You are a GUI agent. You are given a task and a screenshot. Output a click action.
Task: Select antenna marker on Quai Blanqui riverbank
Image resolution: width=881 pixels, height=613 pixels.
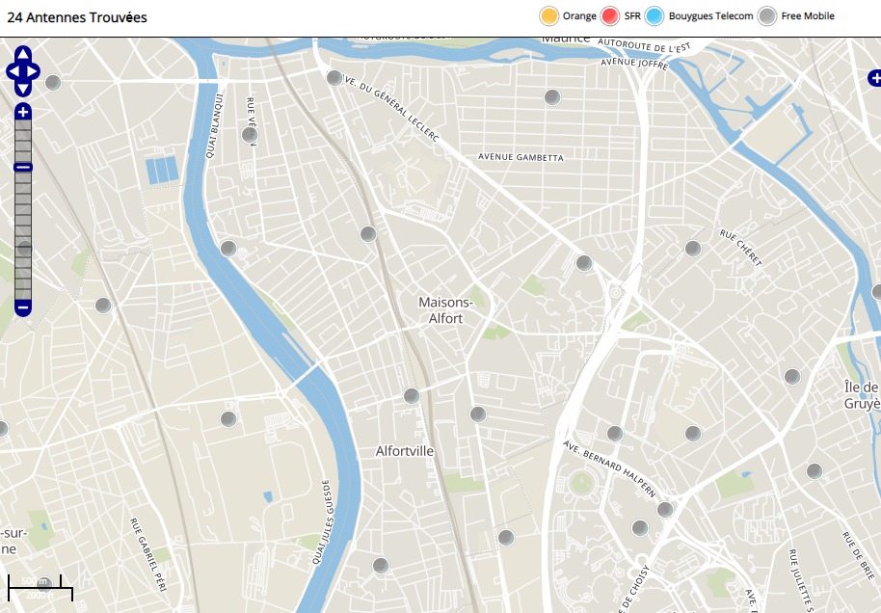point(228,249)
